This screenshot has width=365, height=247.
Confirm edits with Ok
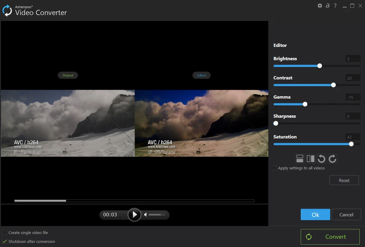(x=315, y=214)
